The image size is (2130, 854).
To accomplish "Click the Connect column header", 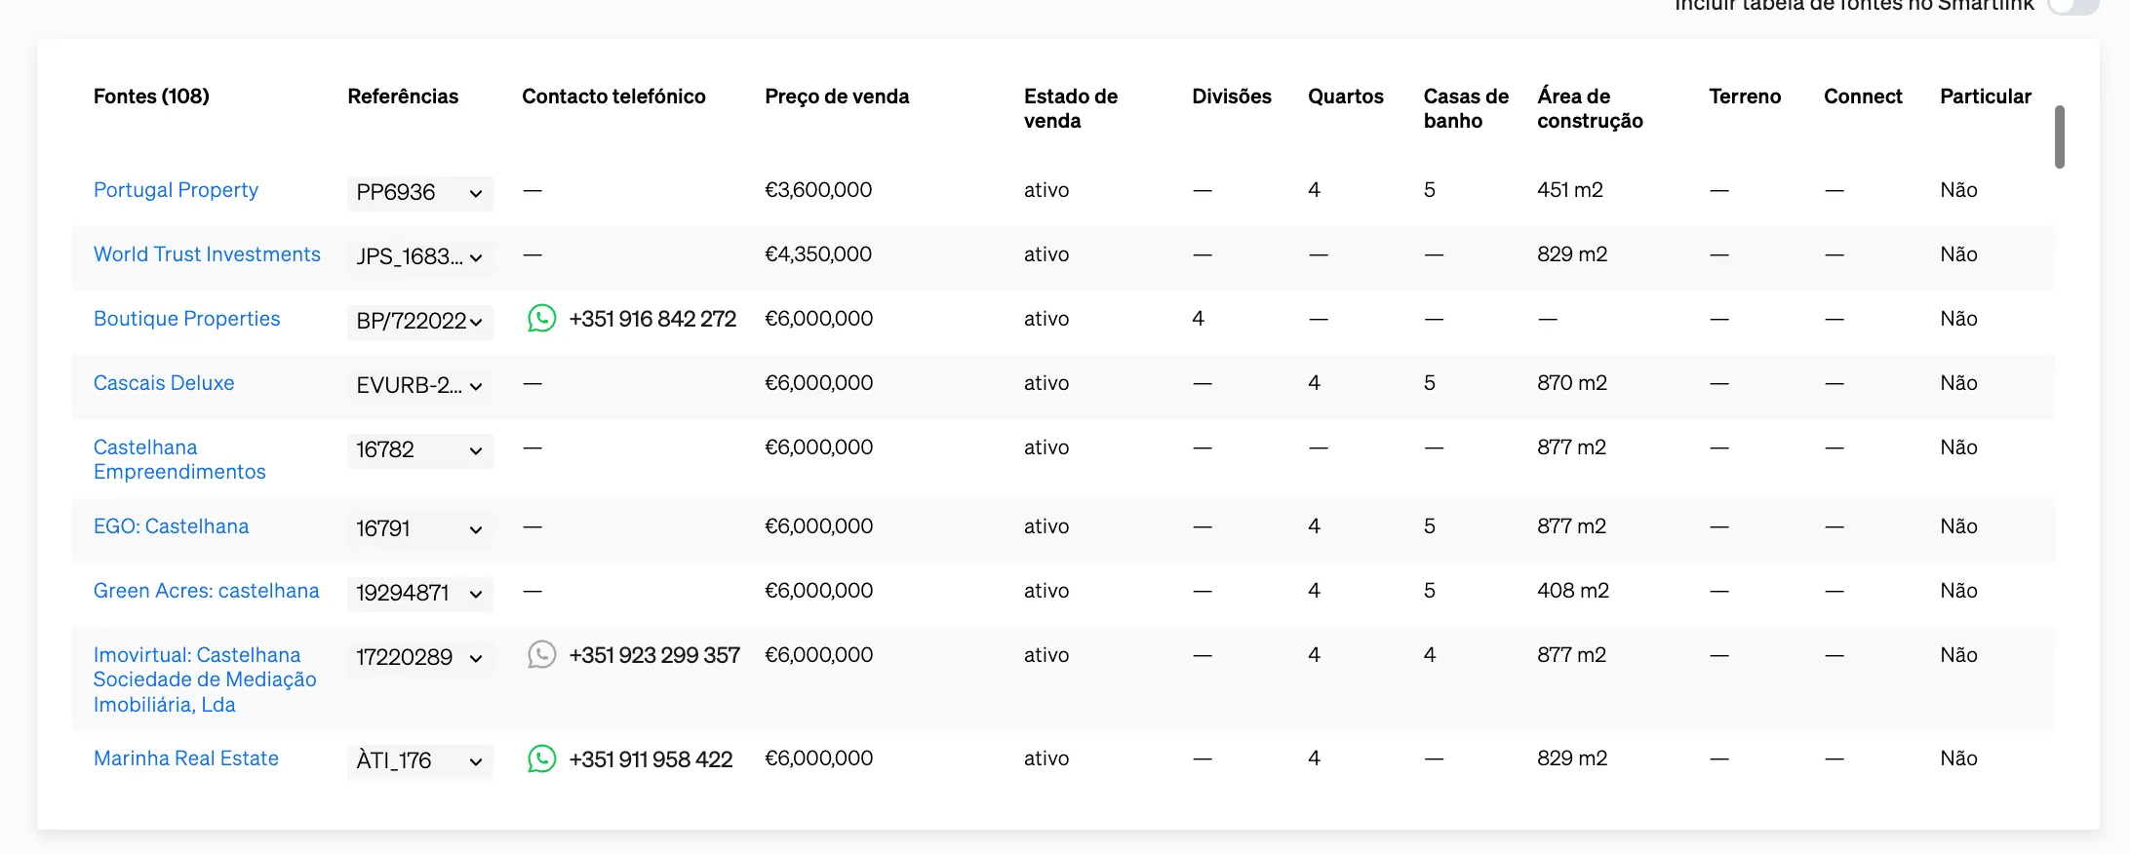I will click(1863, 97).
